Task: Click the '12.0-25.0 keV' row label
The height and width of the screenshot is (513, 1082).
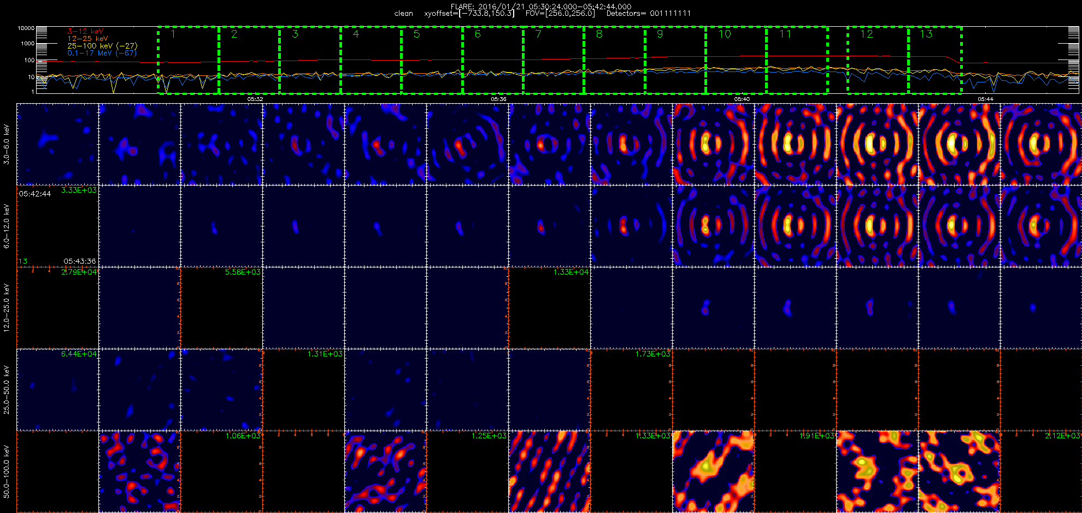Action: coord(7,308)
